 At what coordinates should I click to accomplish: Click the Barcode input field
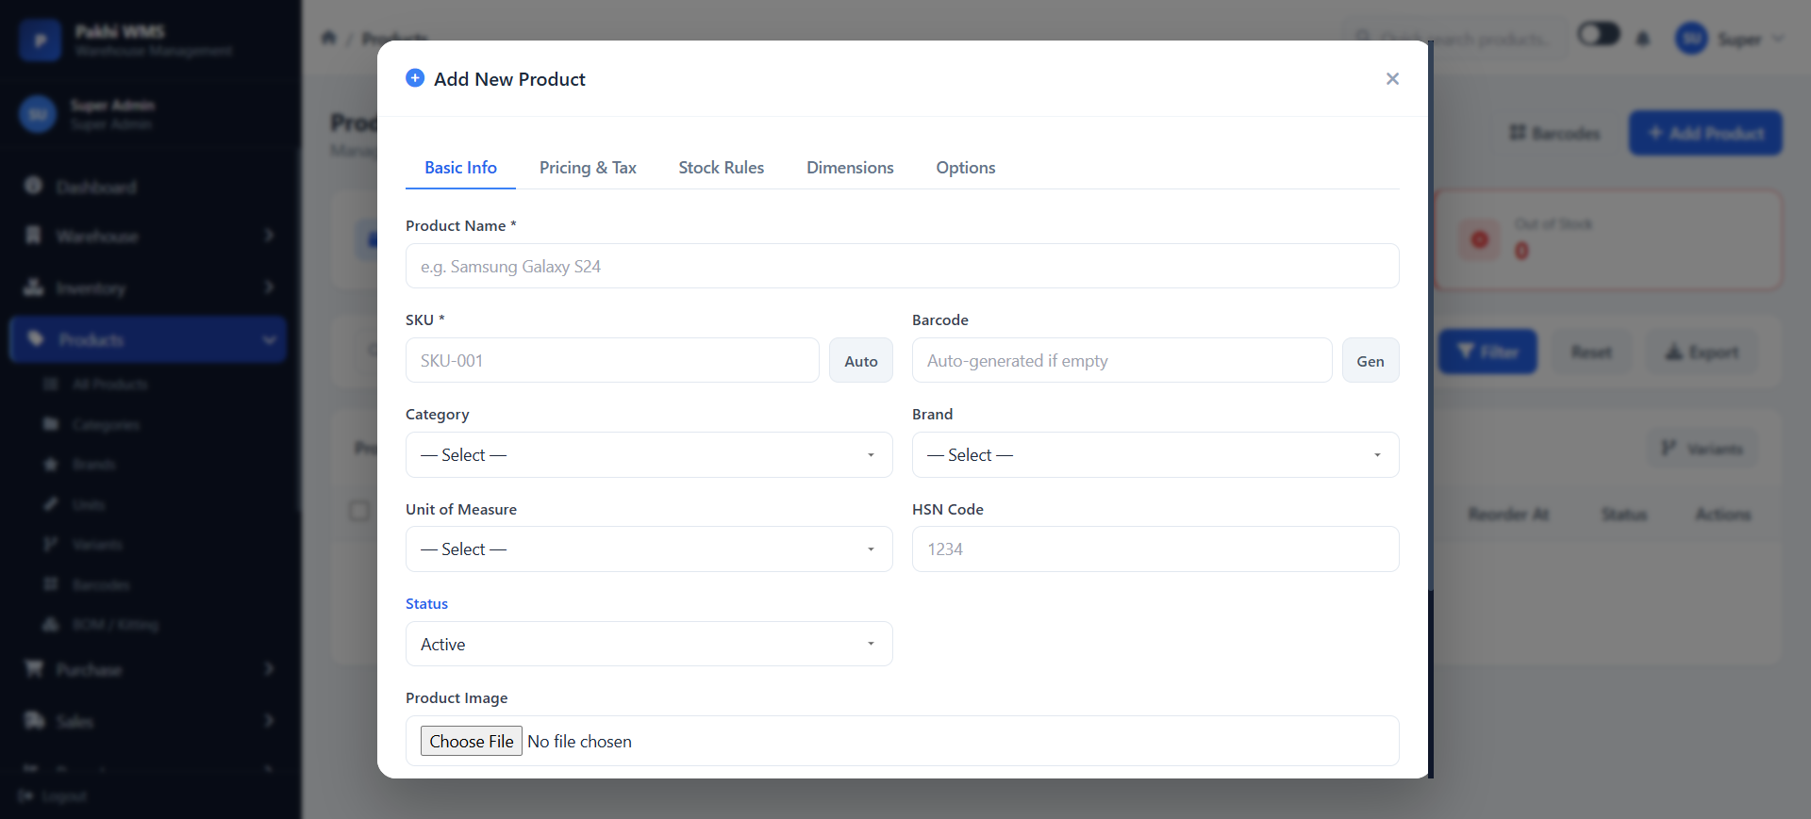click(x=1121, y=360)
